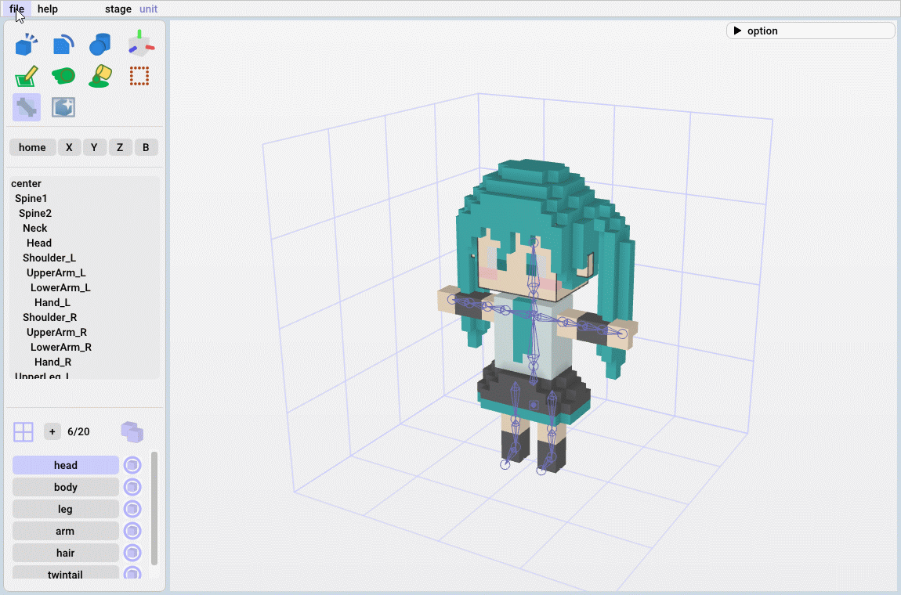Toggle visibility of the head layer
The height and width of the screenshot is (595, 901).
click(x=132, y=465)
